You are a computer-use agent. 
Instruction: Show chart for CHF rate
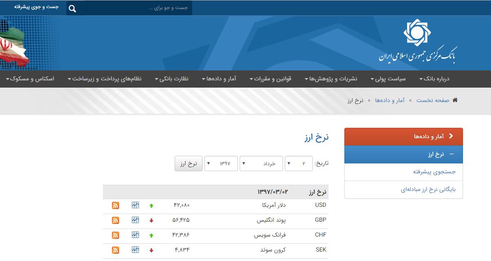(135, 235)
